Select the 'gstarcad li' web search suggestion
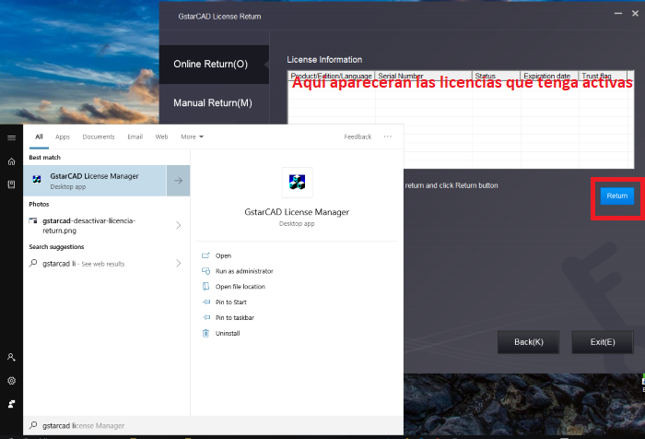Screen dimensions: 645x439 pos(107,263)
